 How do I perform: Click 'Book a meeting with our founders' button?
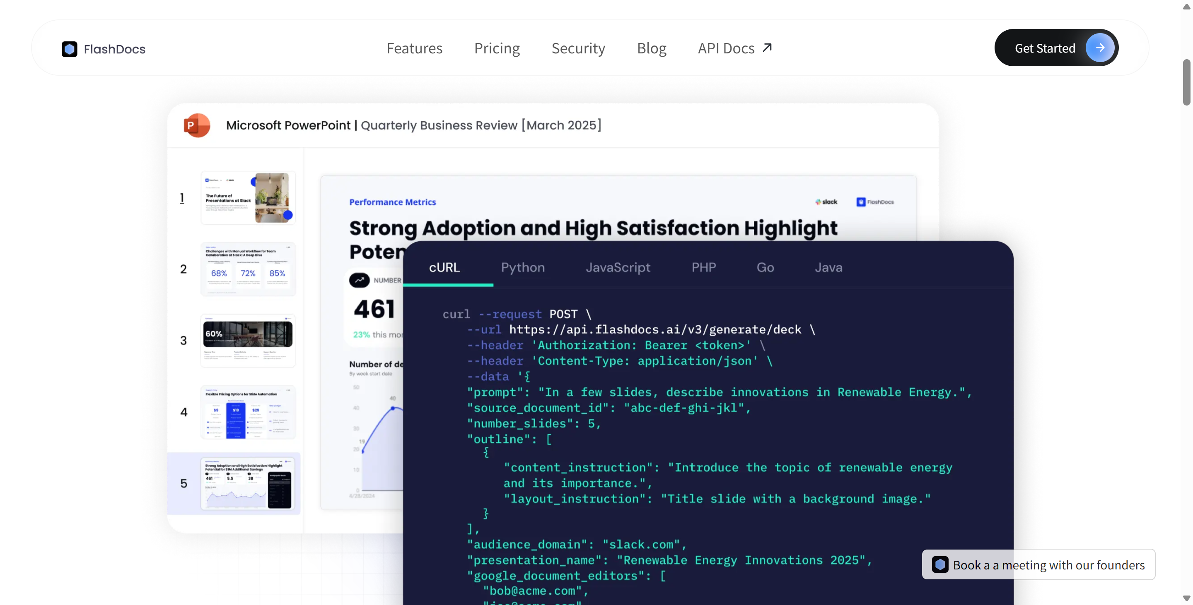pyautogui.click(x=1039, y=565)
